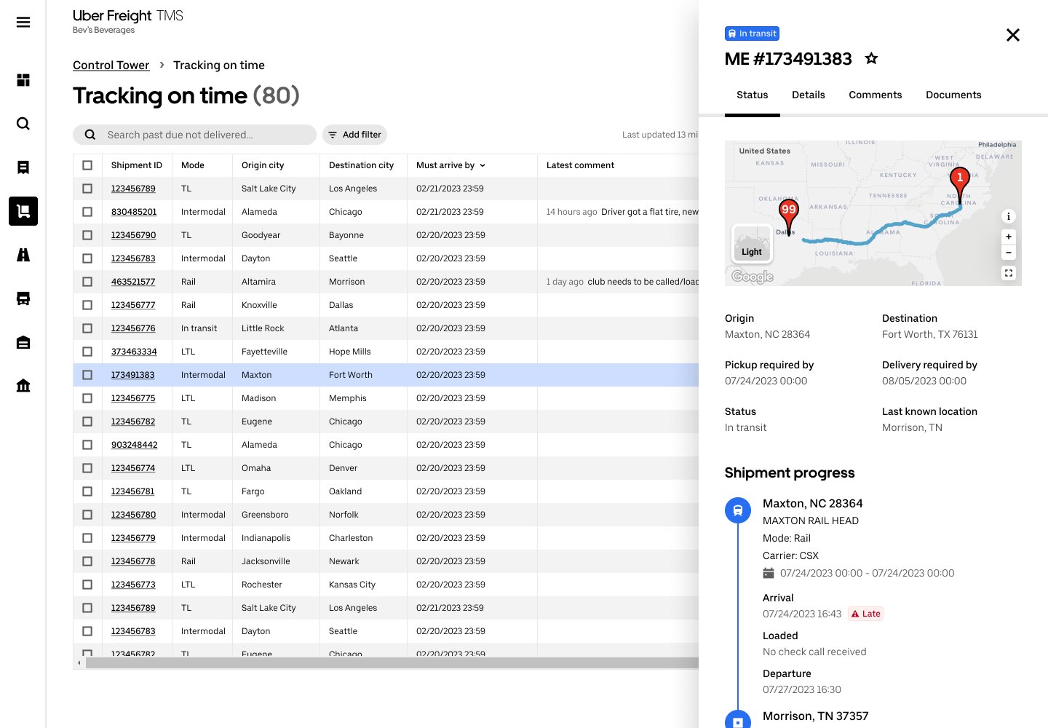This screenshot has width=1048, height=728.
Task: Sort by Must arrive by column arrow
Action: point(483,166)
